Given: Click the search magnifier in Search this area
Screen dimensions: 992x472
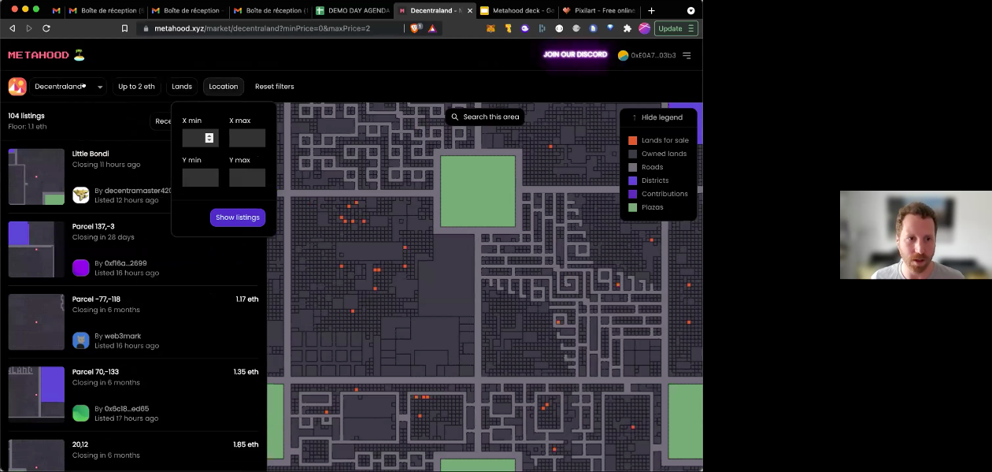Looking at the screenshot, I should (x=455, y=117).
